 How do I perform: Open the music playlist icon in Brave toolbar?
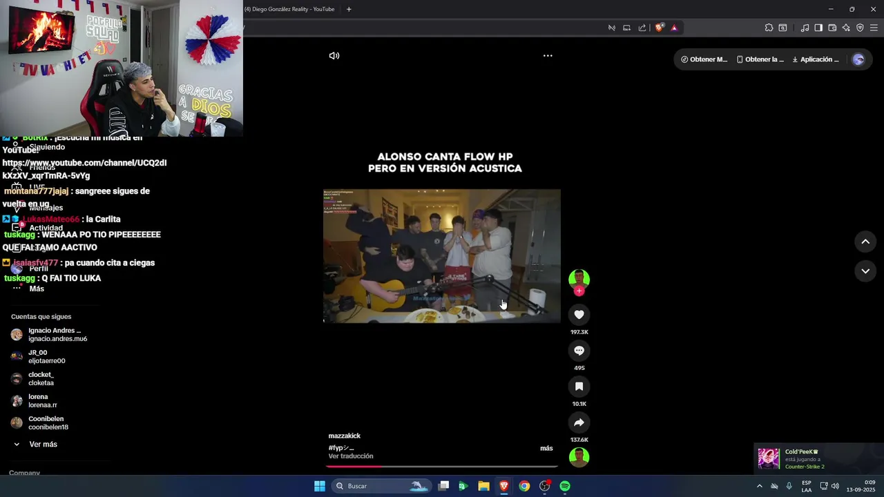805,28
